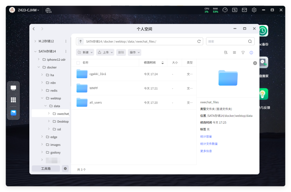Open more options for SATA存储14
The width and height of the screenshot is (291, 192).
tap(66, 51)
